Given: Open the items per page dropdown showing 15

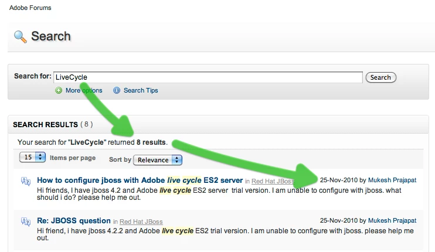Looking at the screenshot, I should 32,157.
